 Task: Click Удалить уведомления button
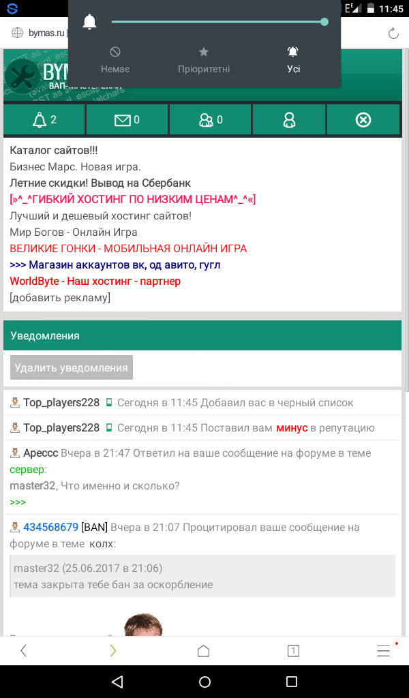(x=71, y=367)
